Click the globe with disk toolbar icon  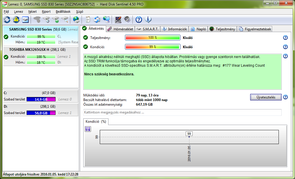point(76,20)
